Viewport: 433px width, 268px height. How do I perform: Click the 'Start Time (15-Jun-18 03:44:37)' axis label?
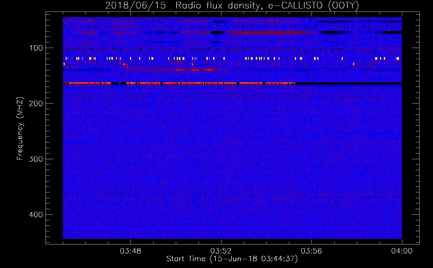click(232, 259)
